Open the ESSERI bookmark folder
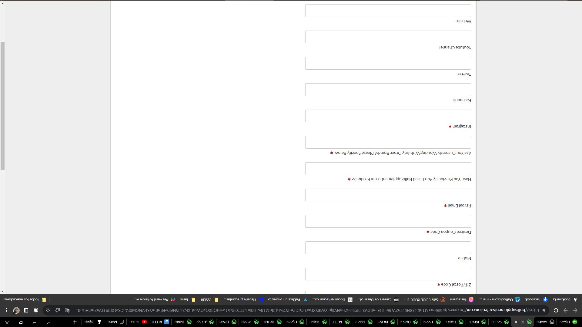Viewport: 582px width, 327px height. [209, 299]
